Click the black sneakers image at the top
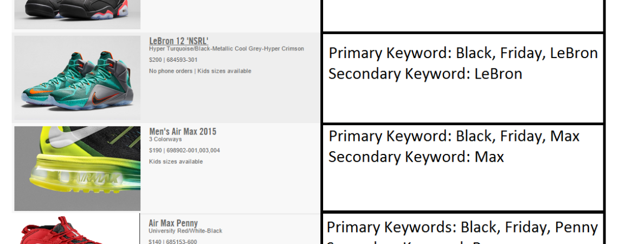This screenshot has height=244, width=618. click(77, 14)
